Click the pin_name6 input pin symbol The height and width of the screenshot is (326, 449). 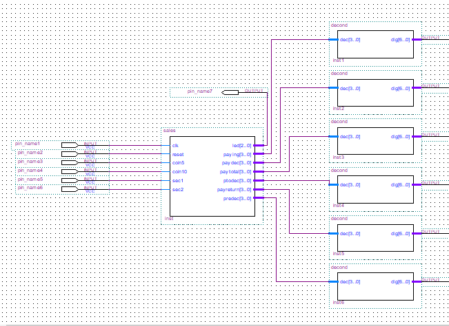point(69,188)
